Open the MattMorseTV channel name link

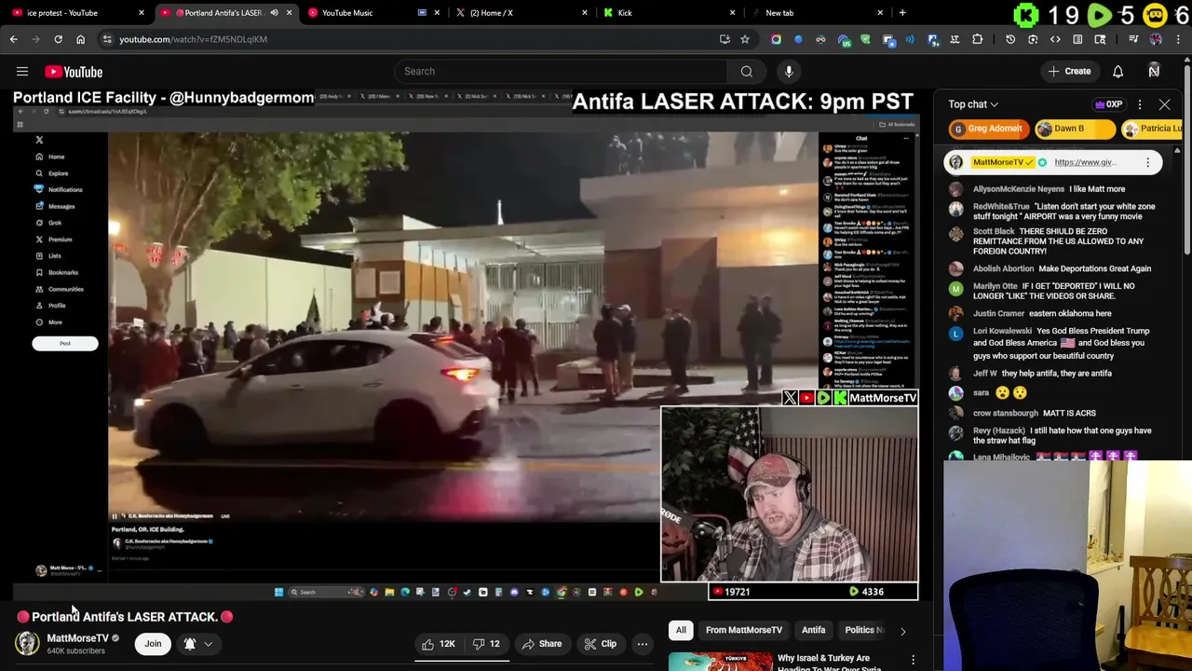pyautogui.click(x=77, y=638)
